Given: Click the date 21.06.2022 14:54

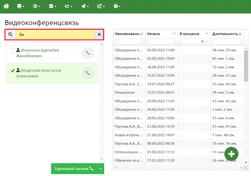Looking at the screenshot, I should 161,127.
